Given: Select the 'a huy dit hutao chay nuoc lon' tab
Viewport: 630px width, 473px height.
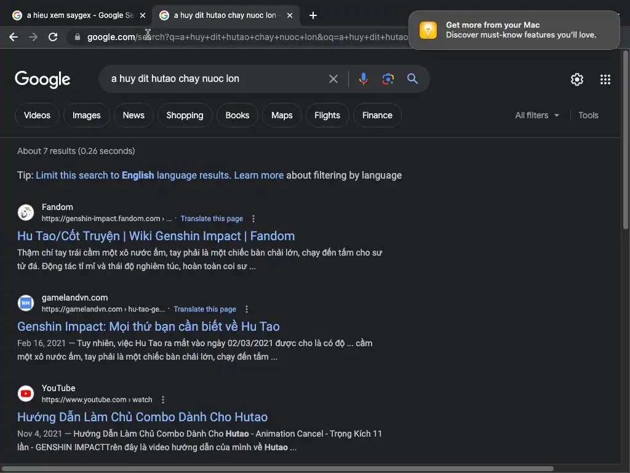Looking at the screenshot, I should 226,15.
